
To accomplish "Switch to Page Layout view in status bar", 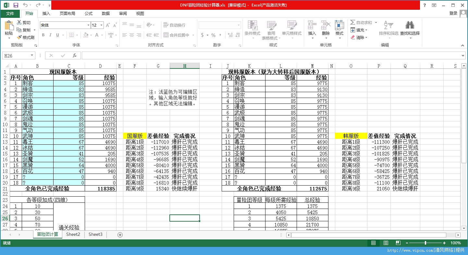I will 386,243.
